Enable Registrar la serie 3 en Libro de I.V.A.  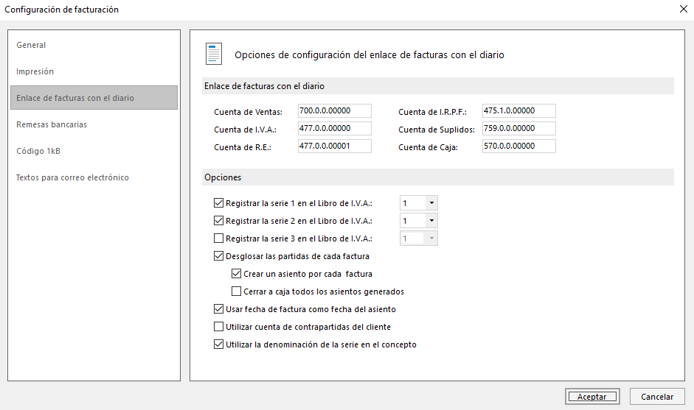218,238
